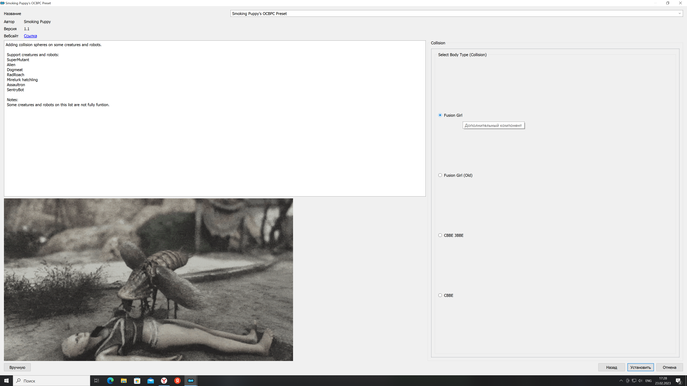
Task: Open the Windows Start menu
Action: 6,381
